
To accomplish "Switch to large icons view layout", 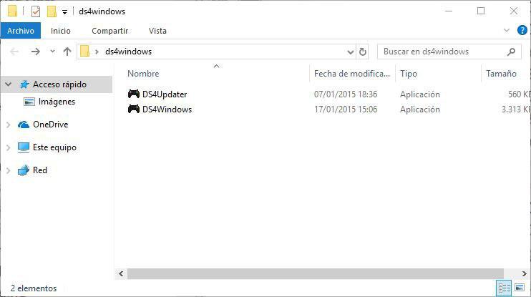I will pyautogui.click(x=520, y=288).
